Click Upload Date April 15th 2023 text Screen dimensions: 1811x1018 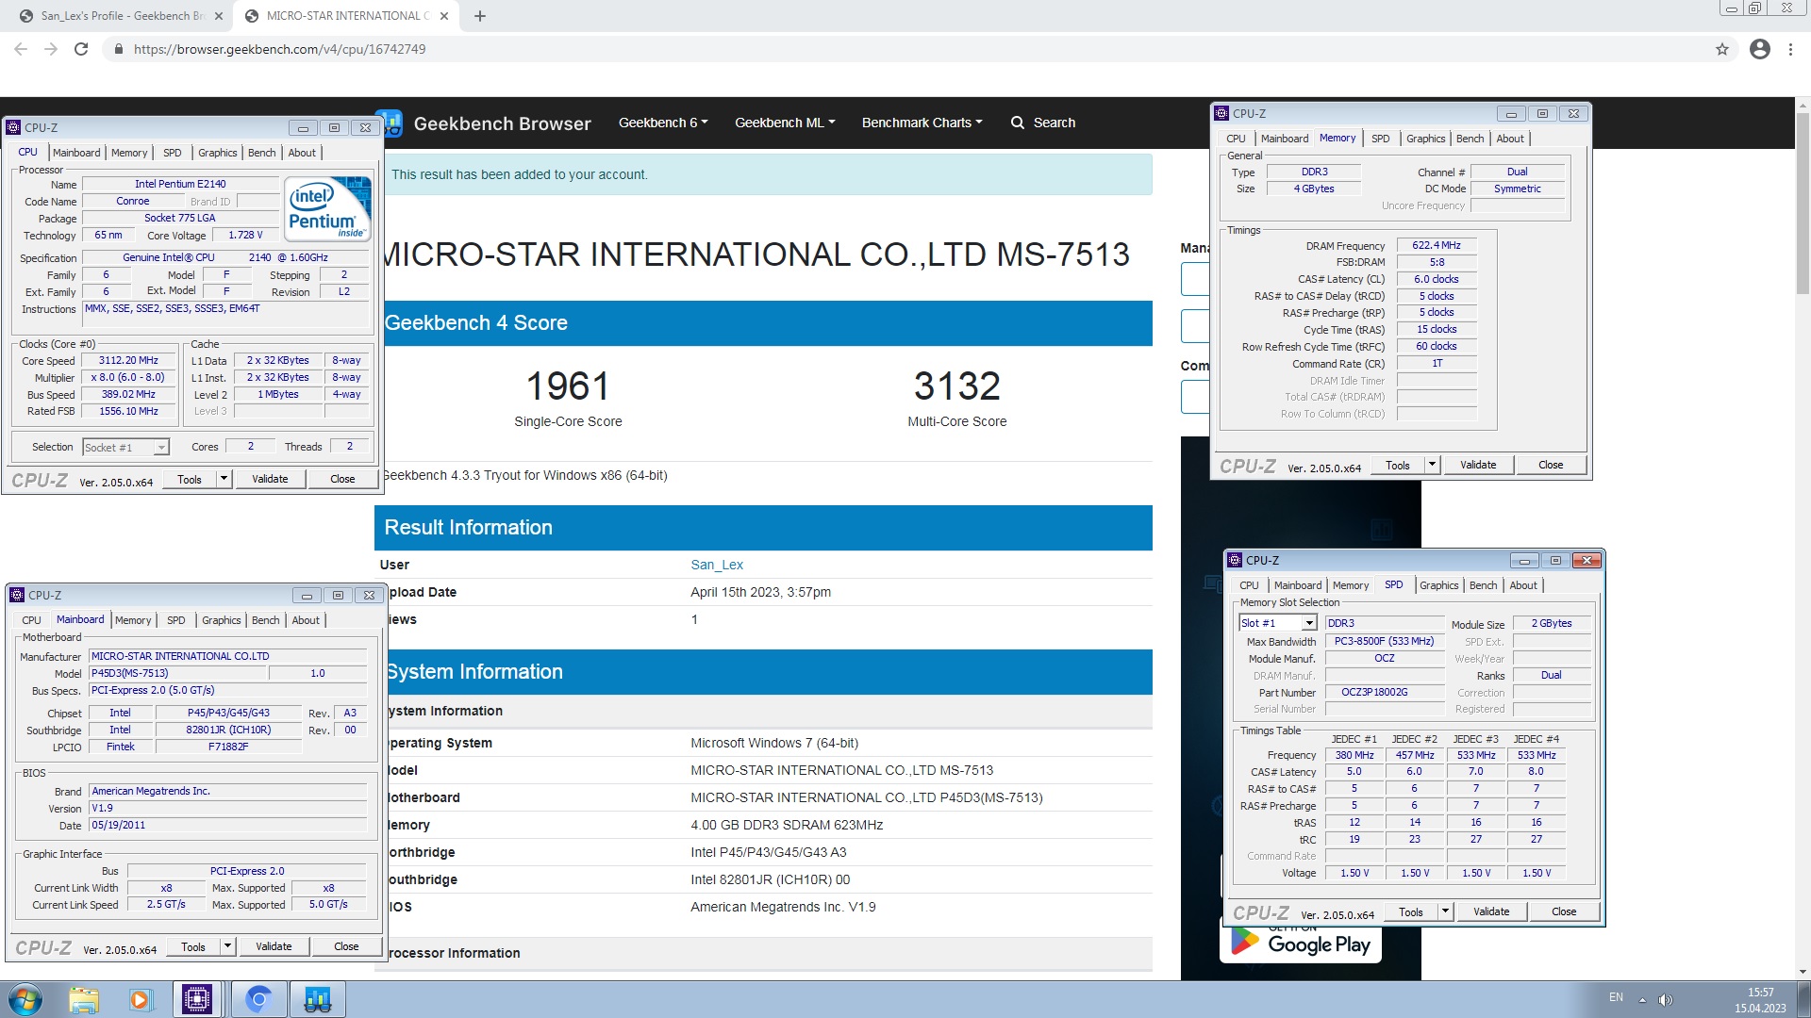[760, 592]
